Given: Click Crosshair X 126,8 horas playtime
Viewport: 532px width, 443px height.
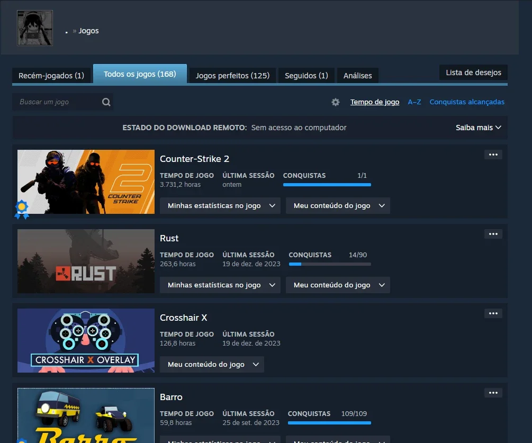Looking at the screenshot, I should (178, 343).
